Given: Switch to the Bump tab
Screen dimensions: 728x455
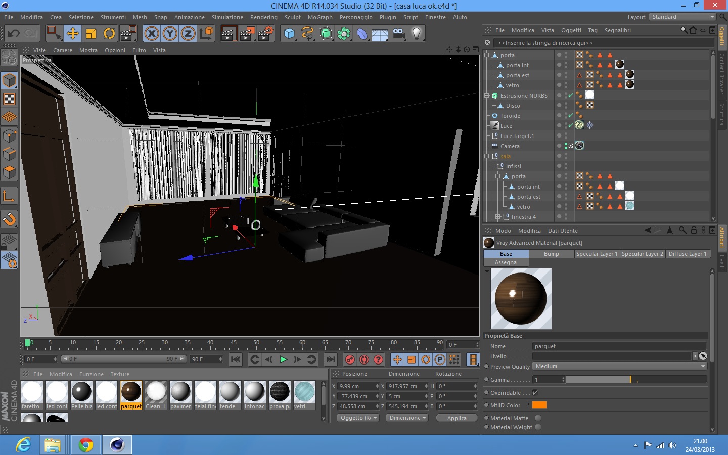Looking at the screenshot, I should (551, 254).
